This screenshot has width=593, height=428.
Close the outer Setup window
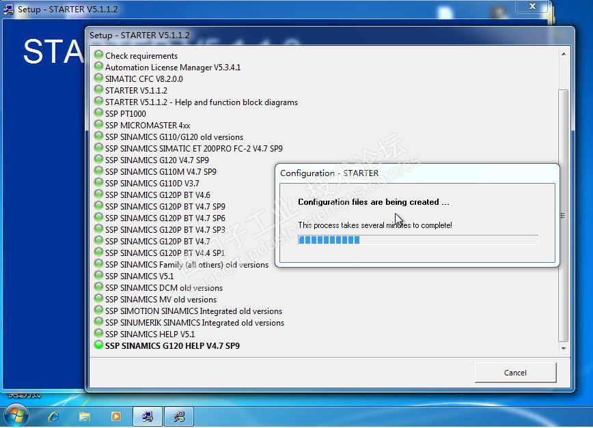532,6
